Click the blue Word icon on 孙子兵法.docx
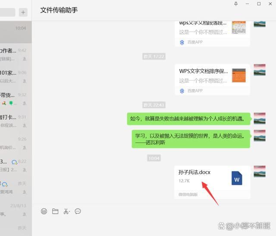This screenshot has height=236, width=276. (x=237, y=178)
